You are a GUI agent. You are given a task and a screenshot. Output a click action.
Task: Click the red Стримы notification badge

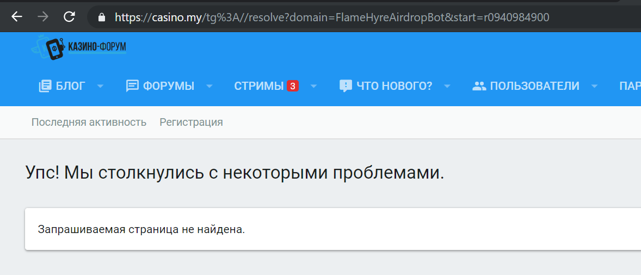pyautogui.click(x=293, y=86)
